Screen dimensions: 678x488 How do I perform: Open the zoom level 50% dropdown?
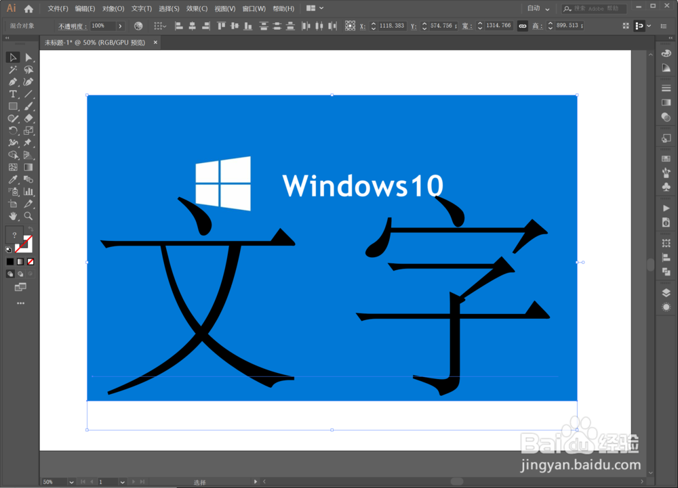[x=71, y=482]
